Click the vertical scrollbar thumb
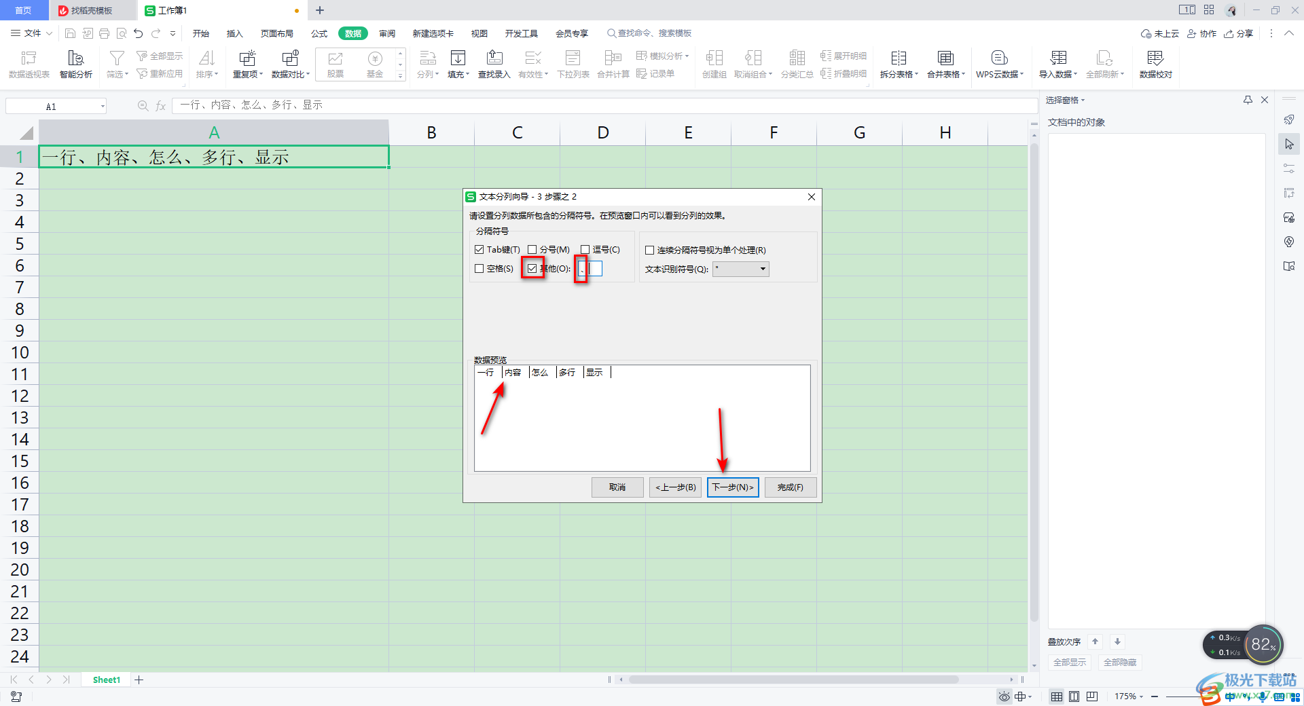Viewport: 1304px width, 706px height. point(1034,382)
